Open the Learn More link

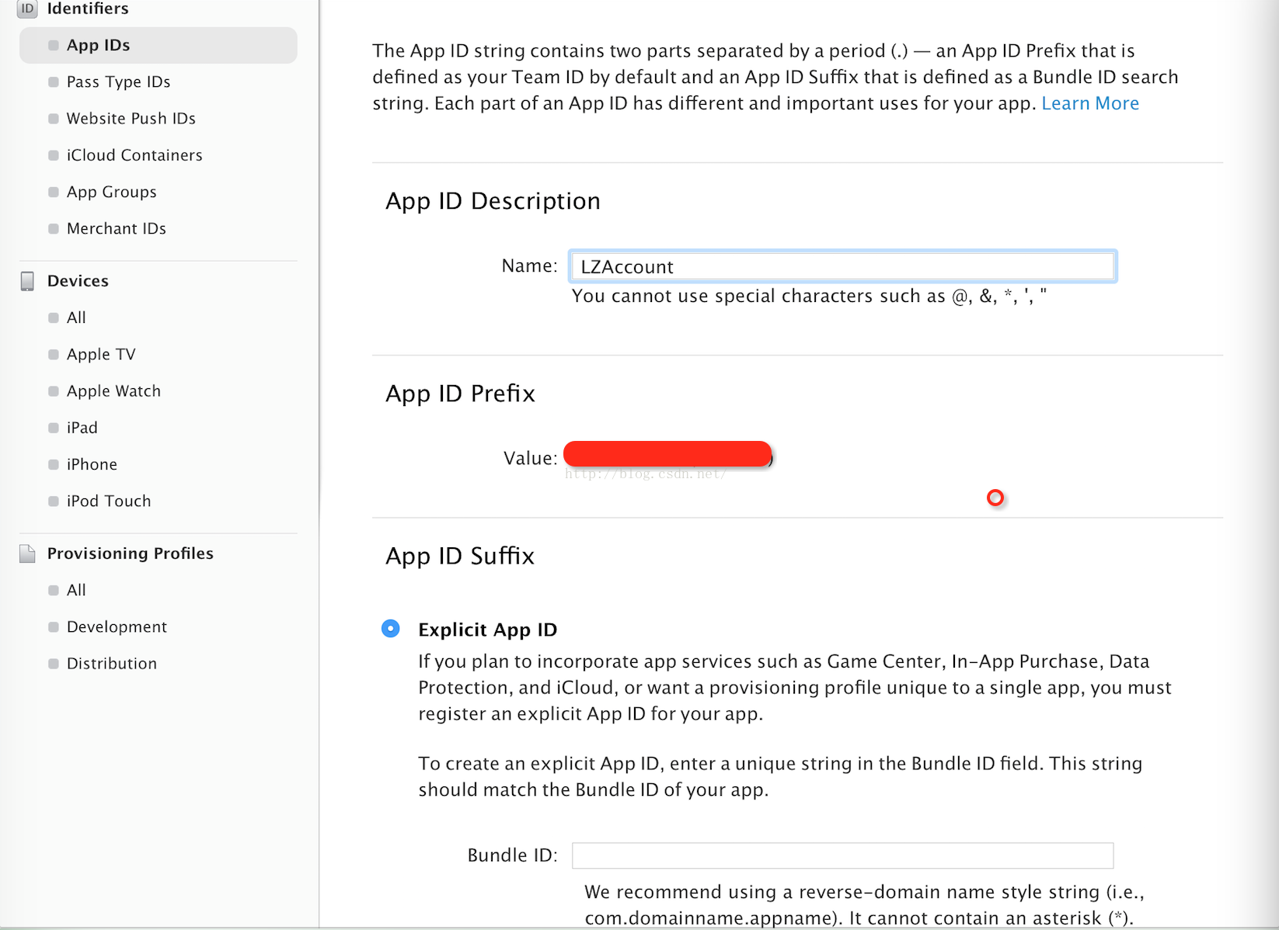(1089, 103)
